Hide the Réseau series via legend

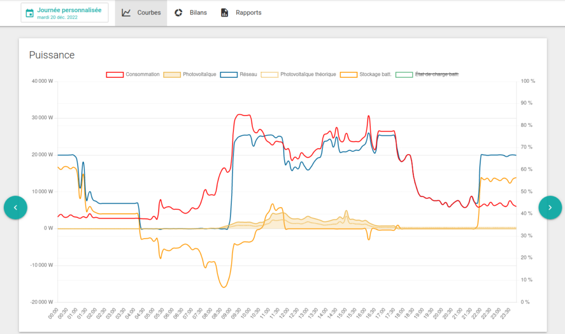point(238,75)
